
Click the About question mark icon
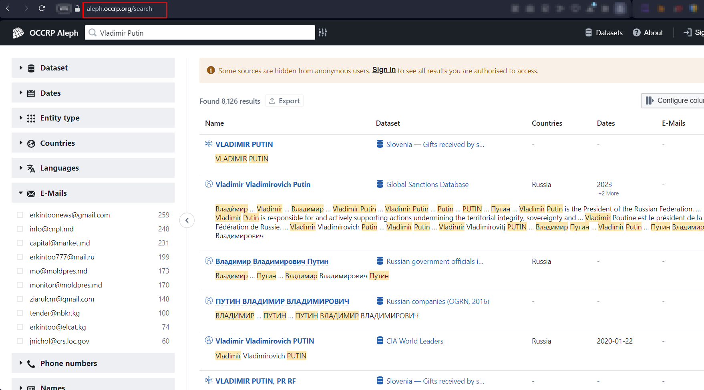click(x=637, y=33)
